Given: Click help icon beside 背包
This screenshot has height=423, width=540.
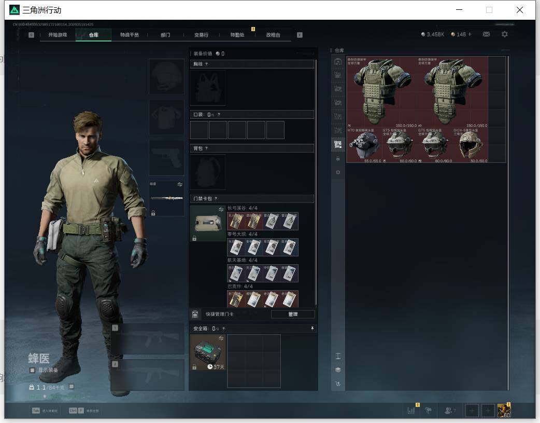Looking at the screenshot, I should [x=206, y=148].
